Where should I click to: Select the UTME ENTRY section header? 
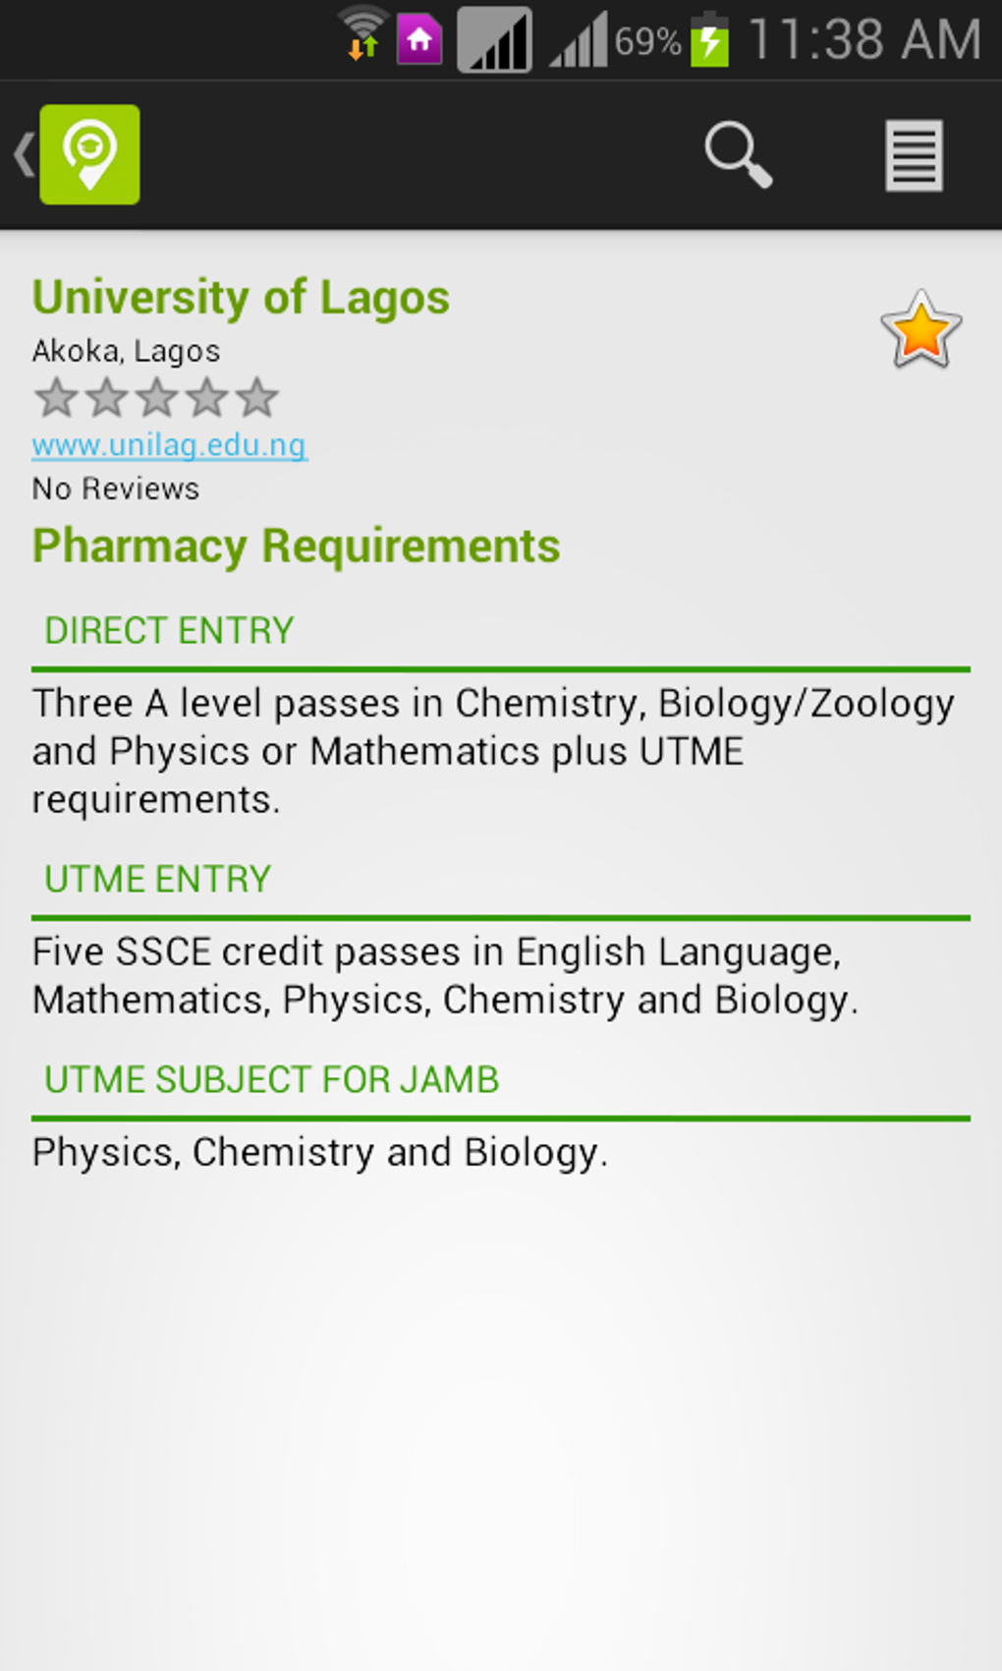157,880
